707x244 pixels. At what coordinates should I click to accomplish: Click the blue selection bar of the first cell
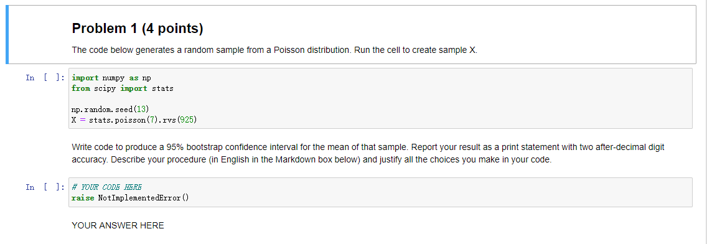[x=7, y=35]
